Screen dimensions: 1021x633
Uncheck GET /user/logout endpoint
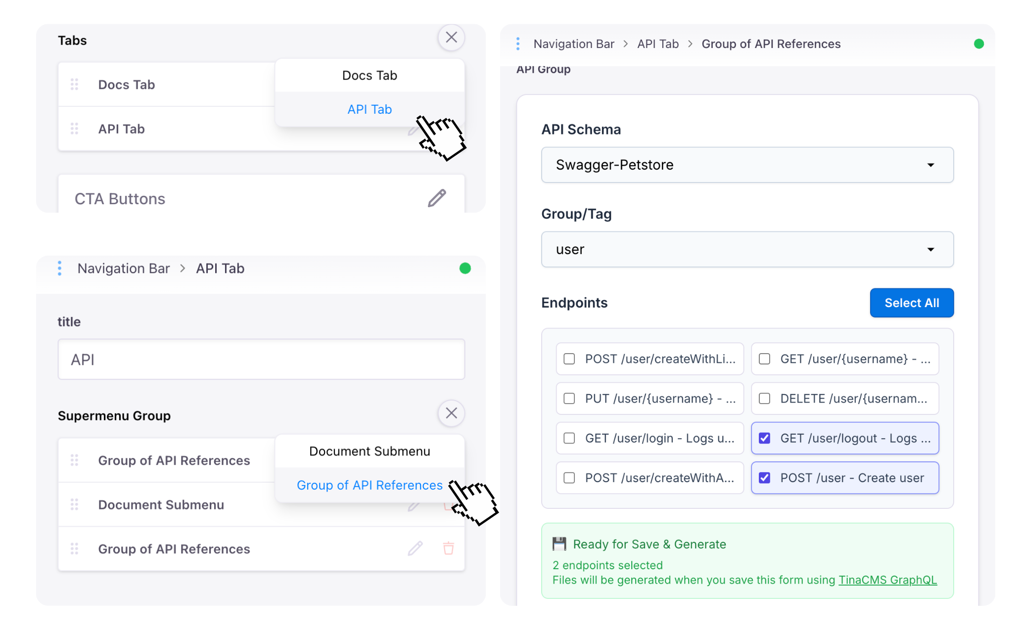point(765,438)
